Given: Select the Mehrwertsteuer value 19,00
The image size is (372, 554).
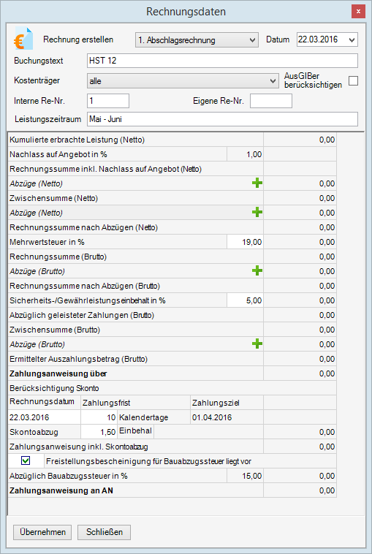Looking at the screenshot, I should coord(245,242).
